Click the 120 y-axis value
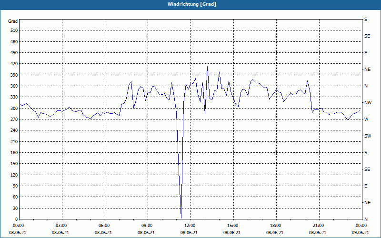Screen dimensions: 381x238 [14, 175]
